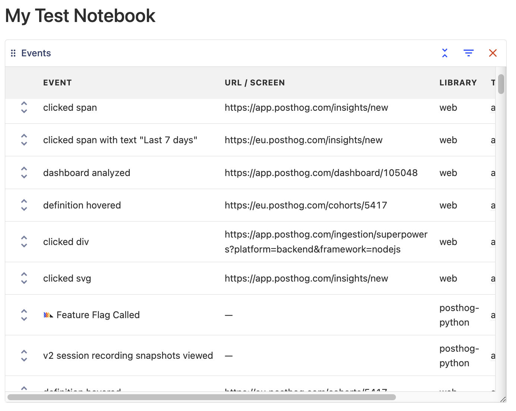Expand the "v2 session recording snapshots viewed" row
Screen dimensions: 516x411
point(24,356)
